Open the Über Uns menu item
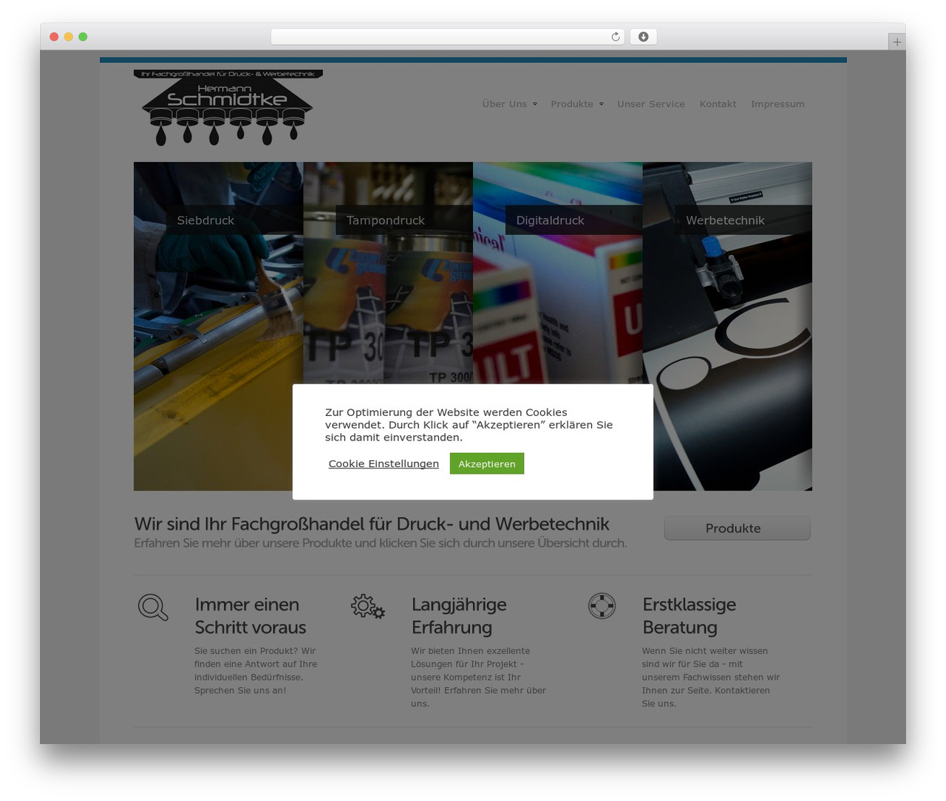 click(505, 104)
